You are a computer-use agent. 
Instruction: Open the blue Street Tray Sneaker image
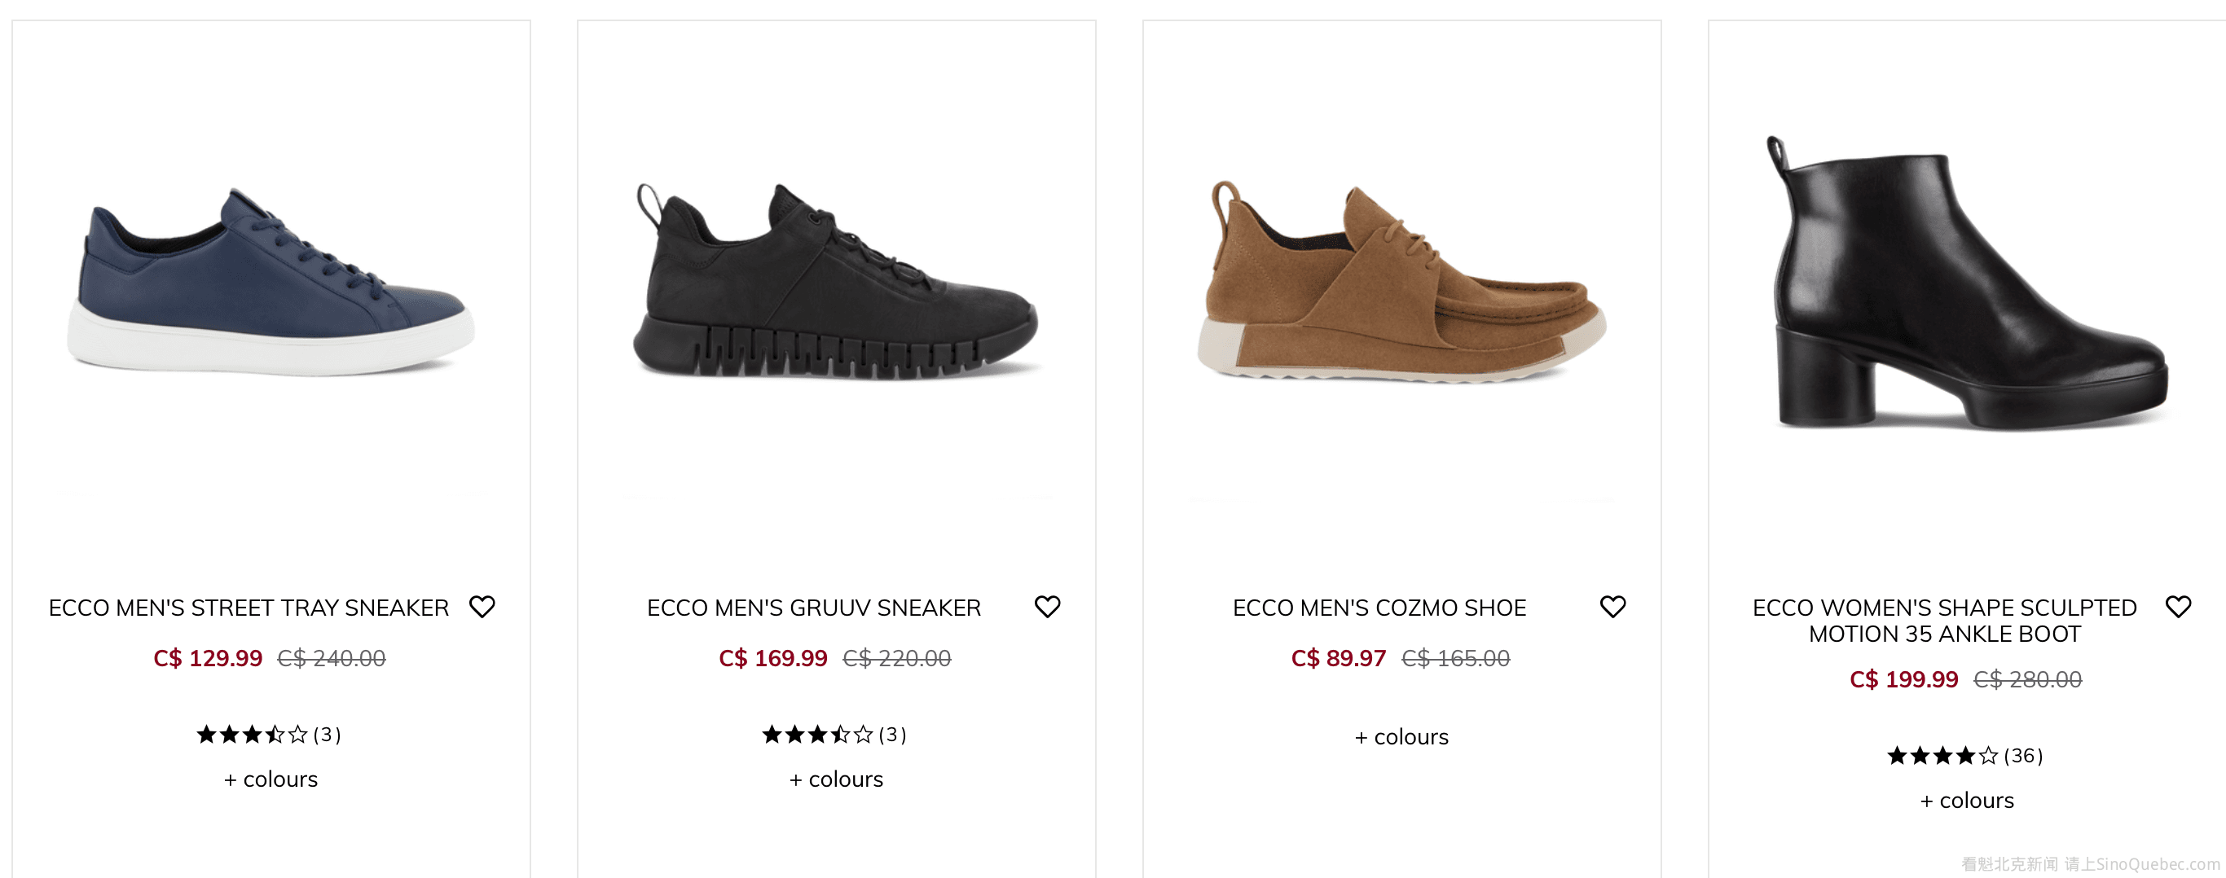271,285
